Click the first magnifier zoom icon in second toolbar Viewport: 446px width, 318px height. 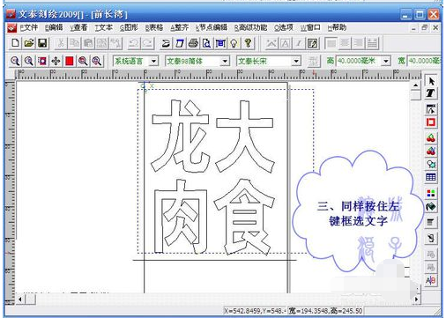15,61
